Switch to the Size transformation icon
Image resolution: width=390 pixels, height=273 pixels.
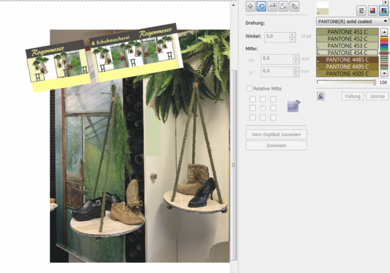[283, 6]
